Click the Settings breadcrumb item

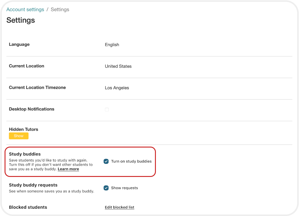pyautogui.click(x=60, y=9)
